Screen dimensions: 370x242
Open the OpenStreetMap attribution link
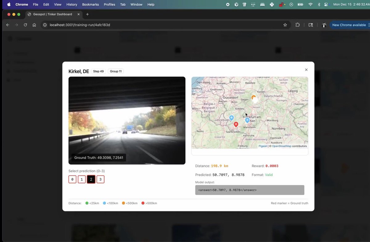point(282,146)
